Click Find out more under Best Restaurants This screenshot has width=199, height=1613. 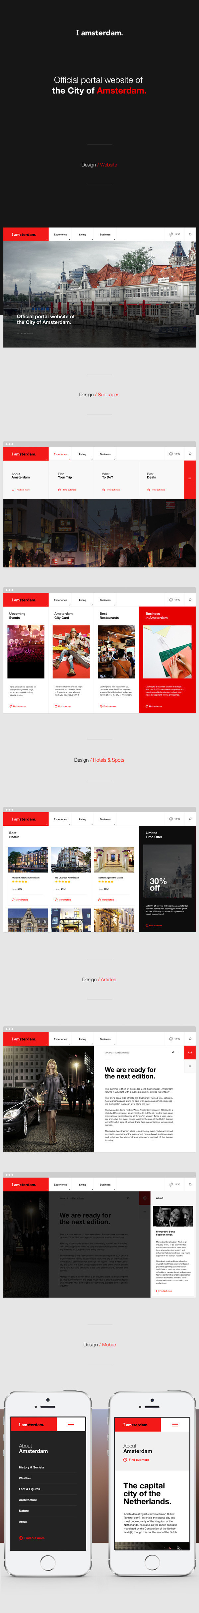pos(108,706)
